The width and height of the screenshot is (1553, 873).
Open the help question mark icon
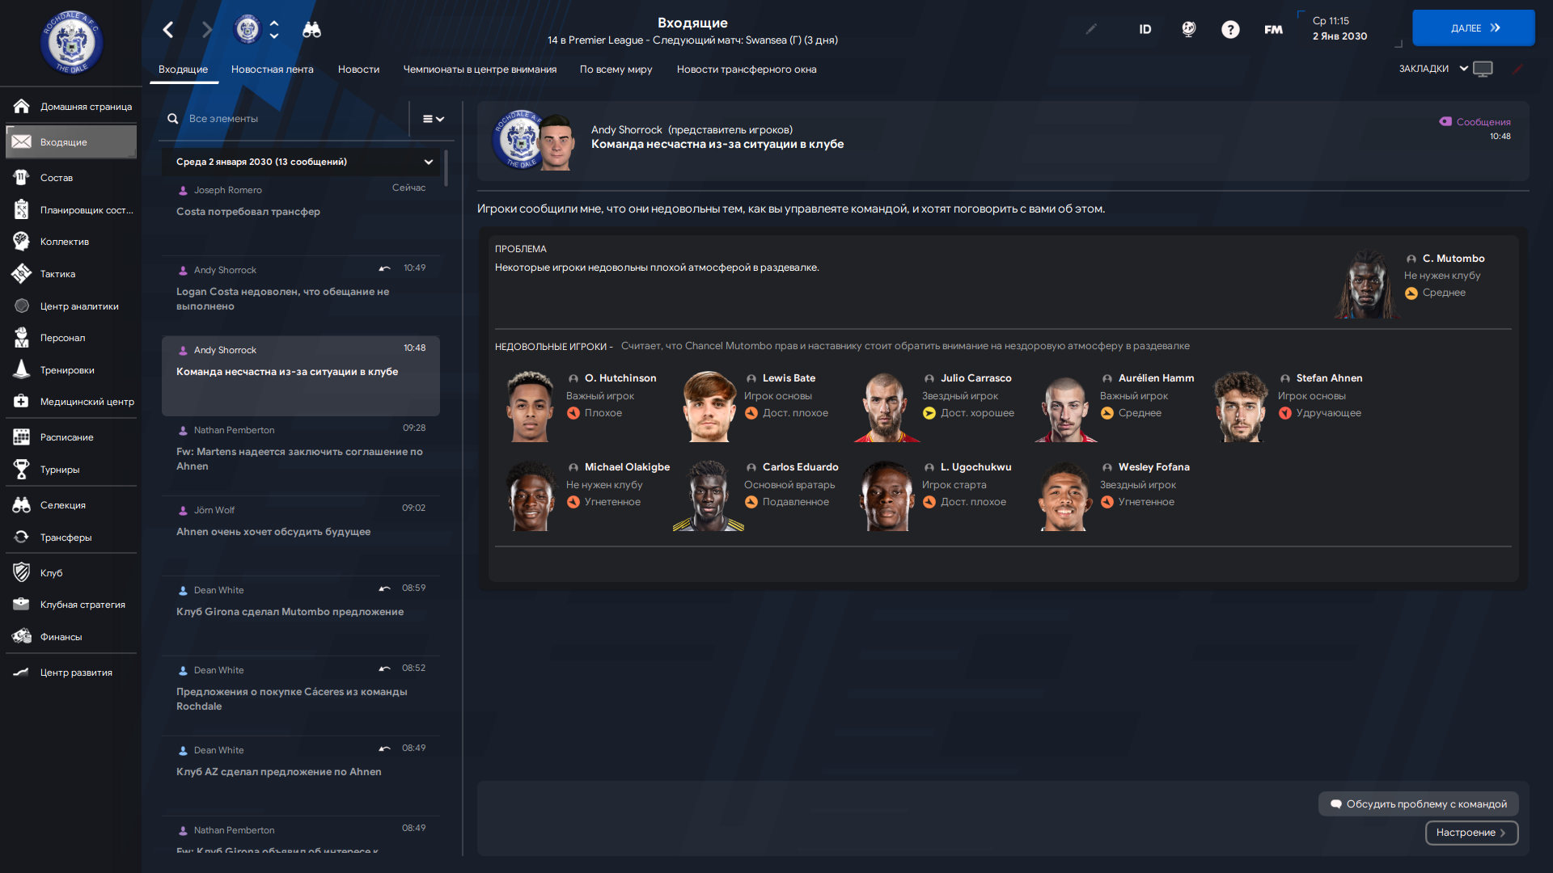[x=1230, y=30]
